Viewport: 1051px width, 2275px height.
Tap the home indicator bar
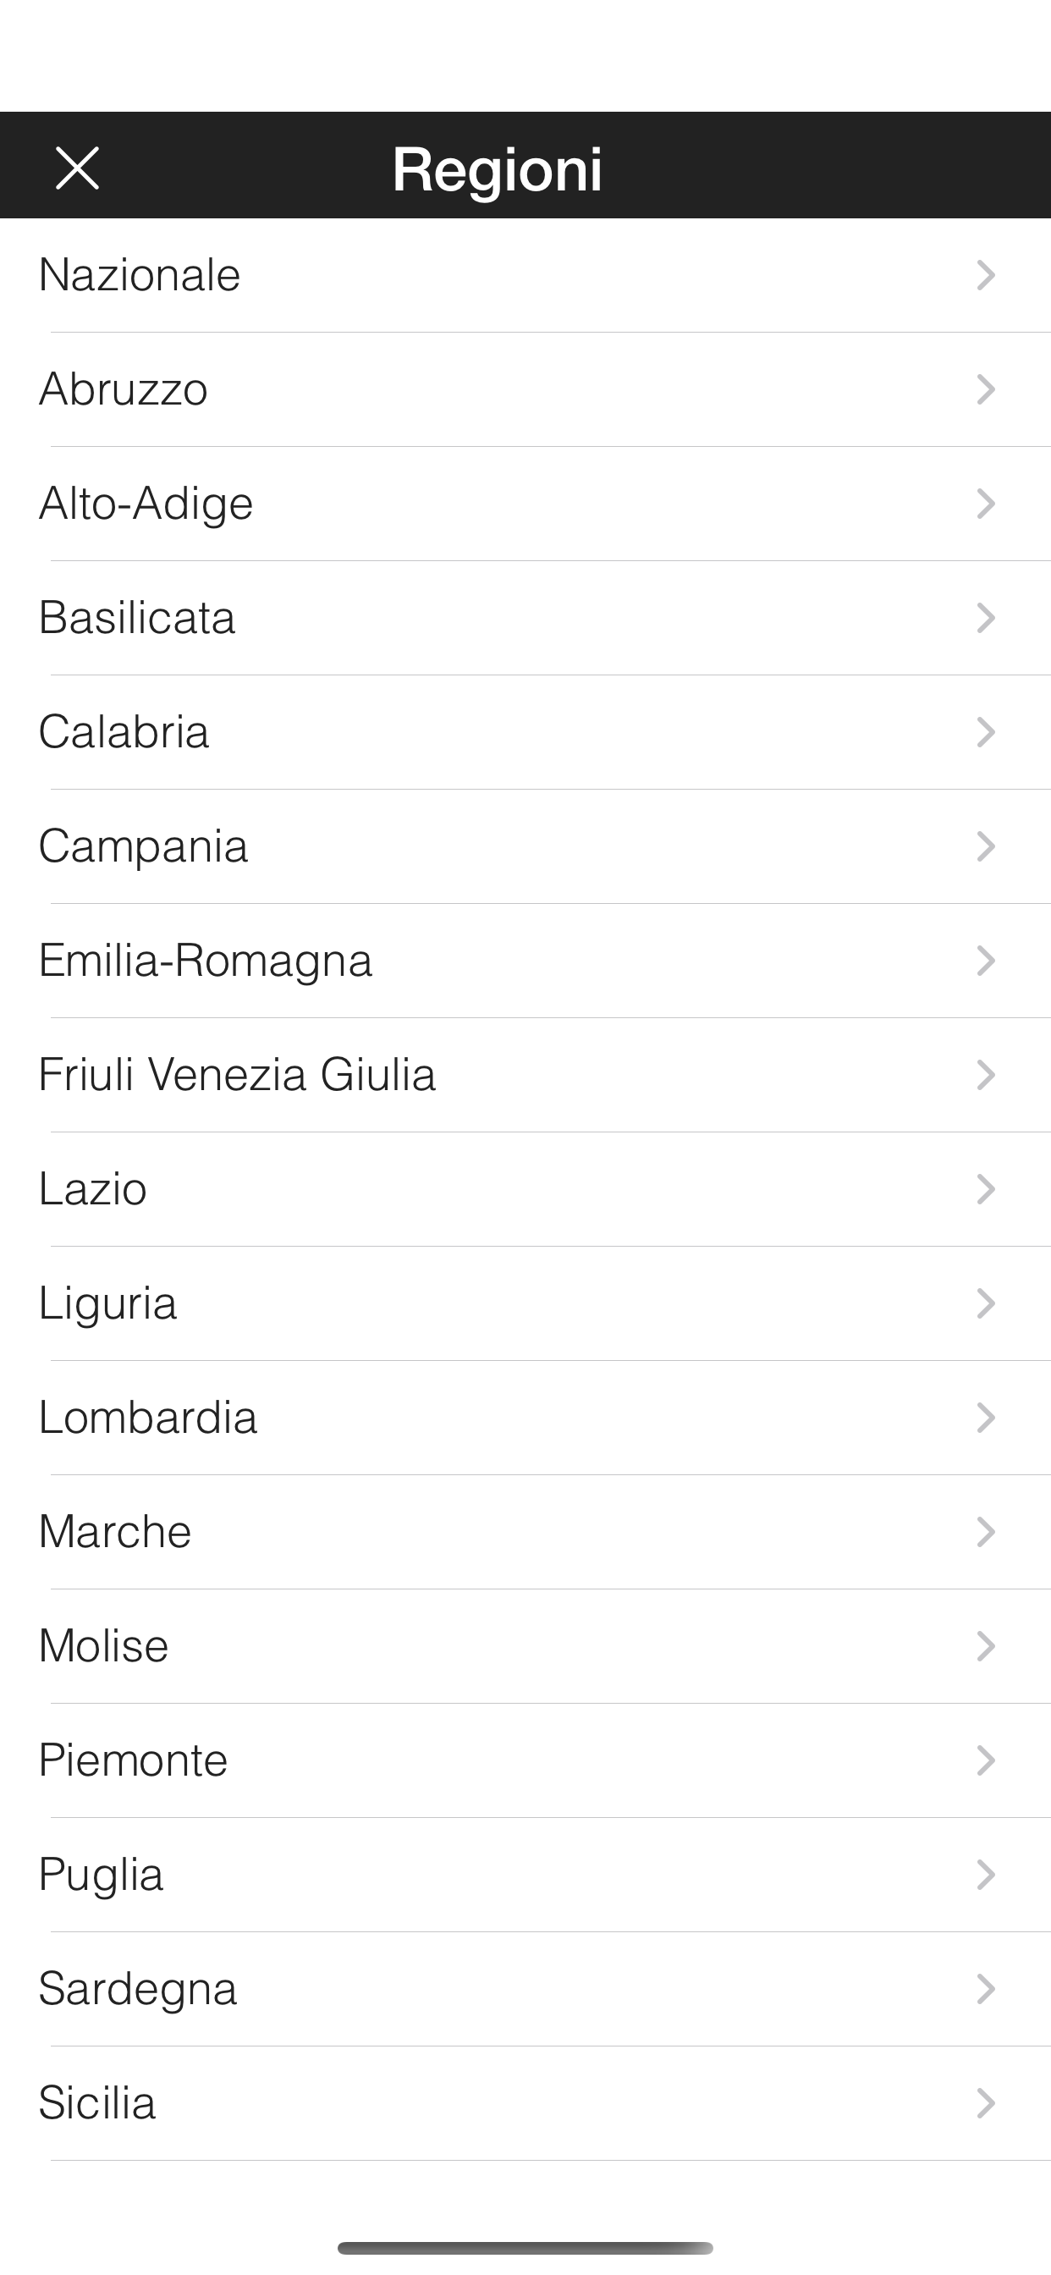tap(525, 2248)
